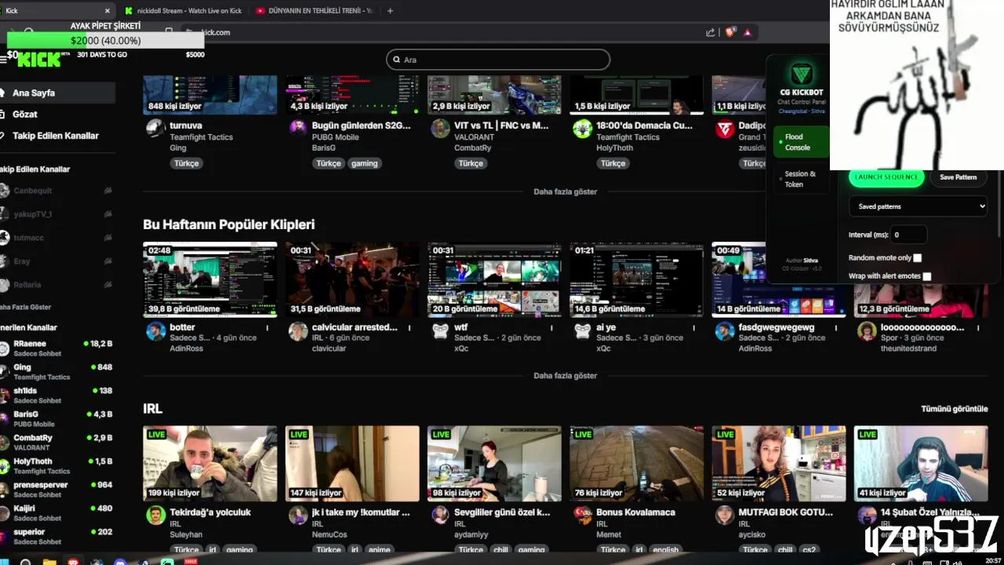Open Discord from the taskbar
1004x565 pixels.
pyautogui.click(x=120, y=562)
